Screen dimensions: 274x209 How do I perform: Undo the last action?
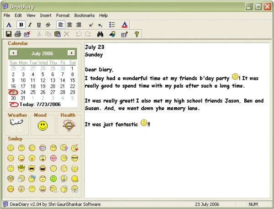[79, 34]
